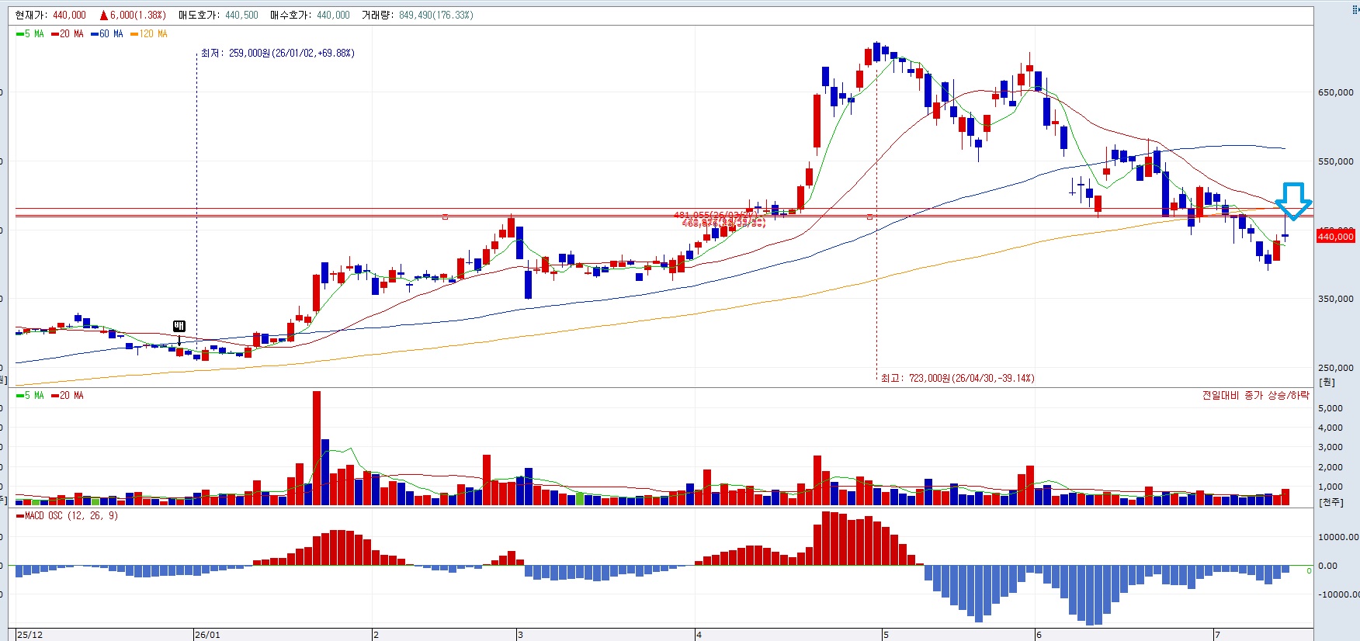Click the 20 MA legend in volume panel

[68, 396]
